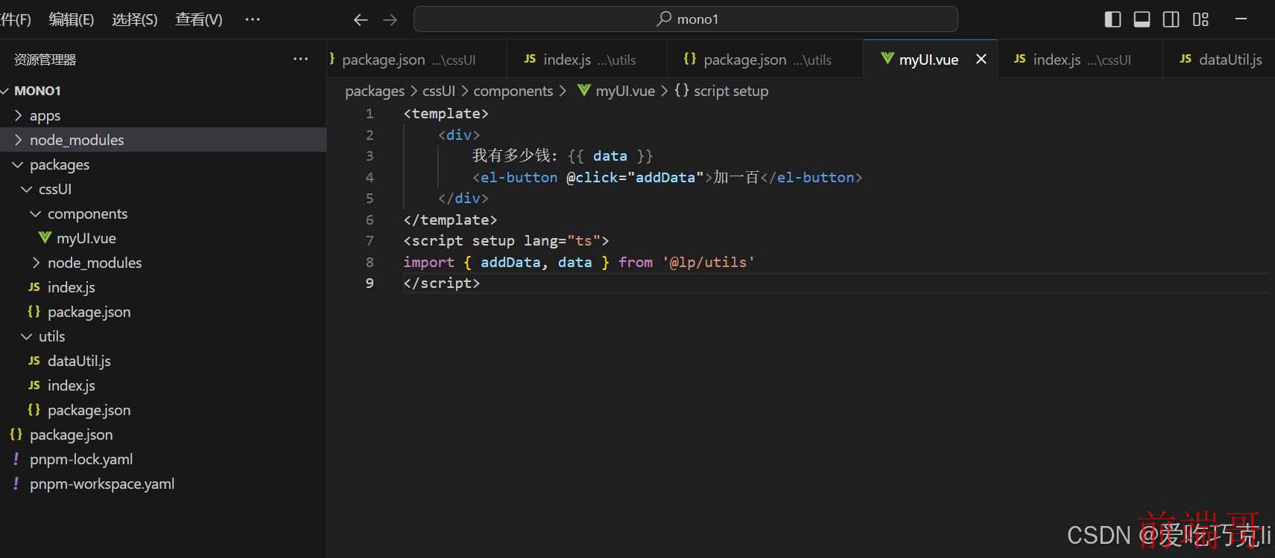Switch to dataUtil.js tab

click(1219, 60)
